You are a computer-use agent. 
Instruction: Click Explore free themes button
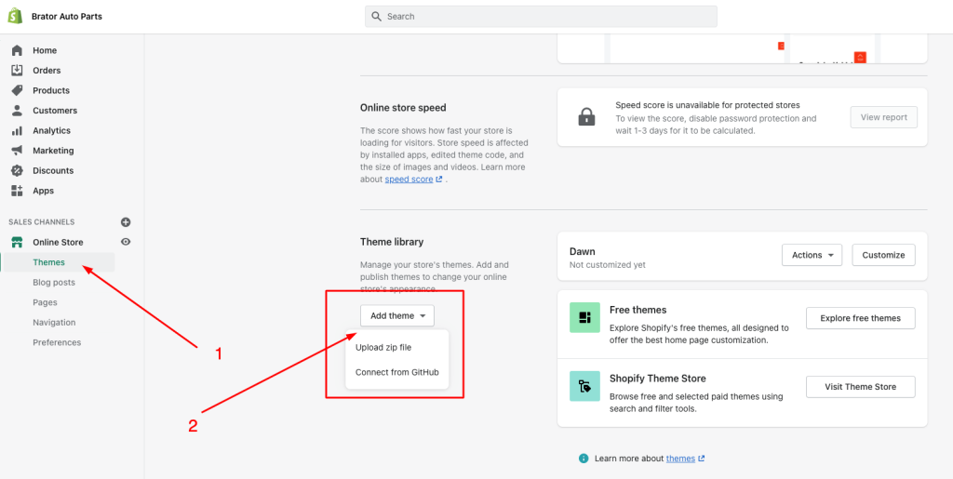860,318
